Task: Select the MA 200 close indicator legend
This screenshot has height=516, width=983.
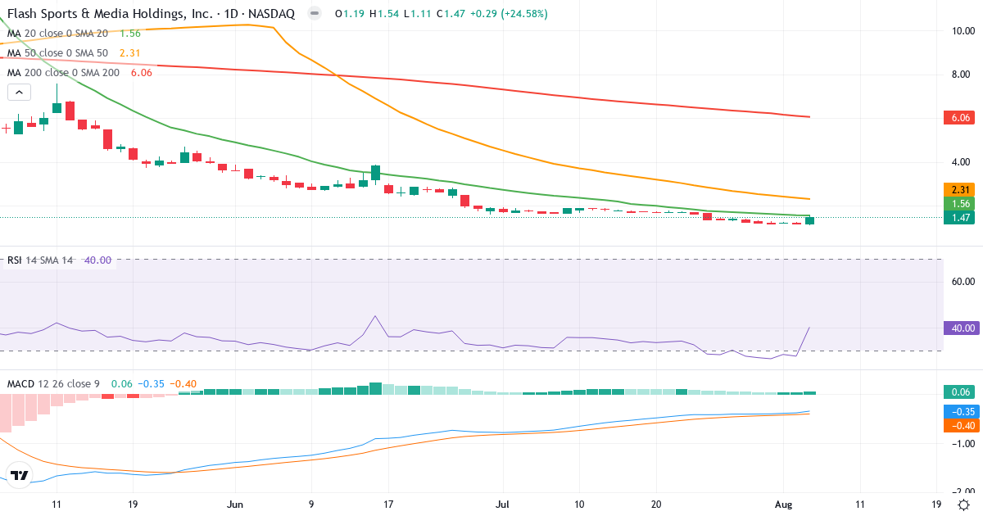Action: tap(64, 73)
